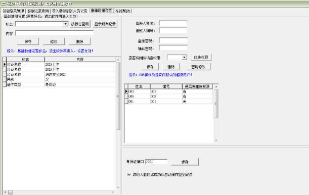This screenshot has height=195, width=309.
Task: Open the 导入需签到的人员记录 tab
Action: pos(70,11)
